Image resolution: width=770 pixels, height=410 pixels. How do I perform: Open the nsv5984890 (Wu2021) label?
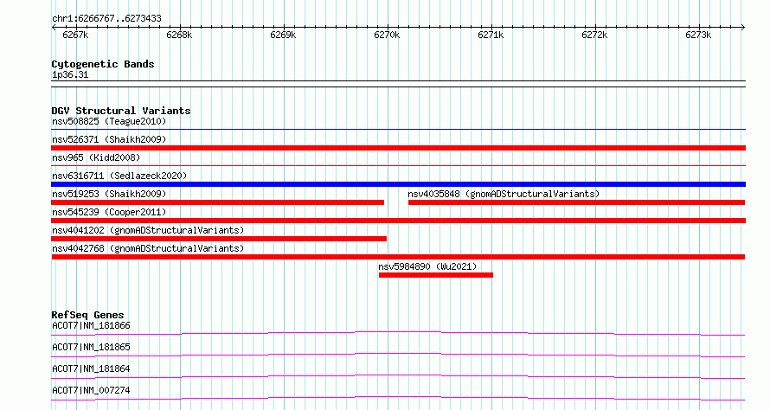(x=427, y=266)
